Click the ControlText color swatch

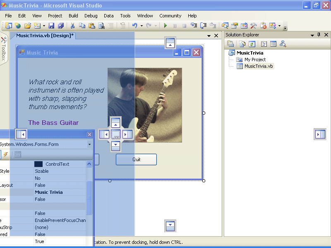[38, 164]
